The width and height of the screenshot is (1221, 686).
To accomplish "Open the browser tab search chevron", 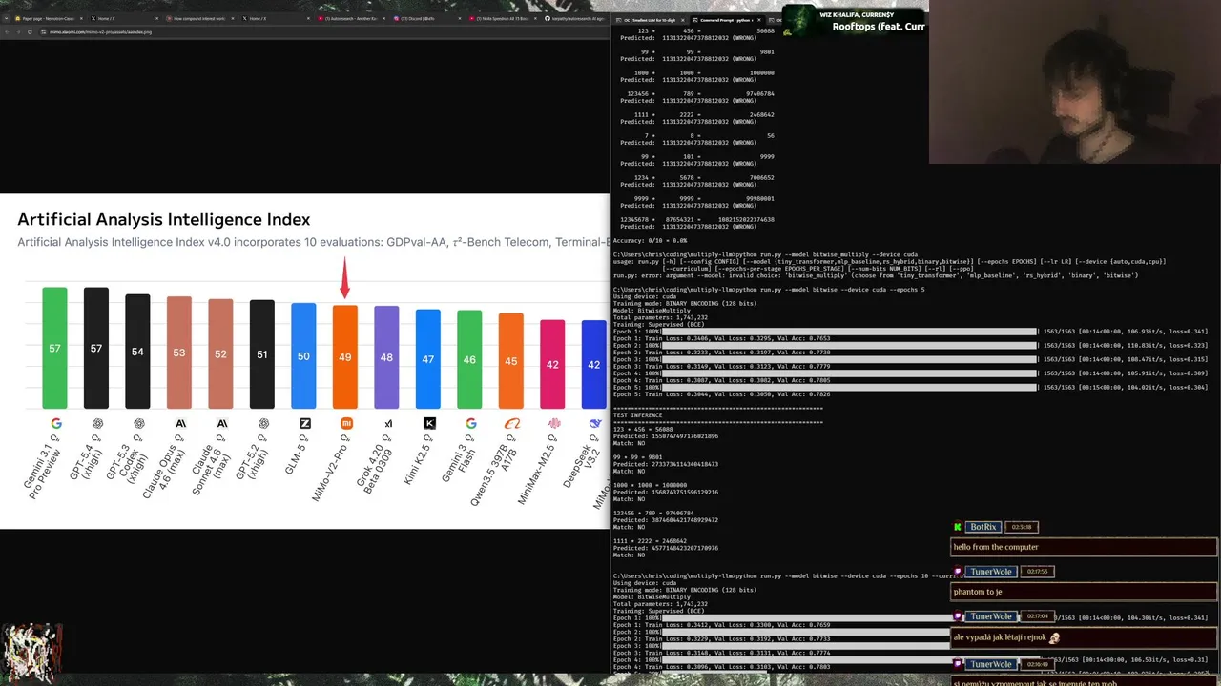I will pyautogui.click(x=6, y=18).
